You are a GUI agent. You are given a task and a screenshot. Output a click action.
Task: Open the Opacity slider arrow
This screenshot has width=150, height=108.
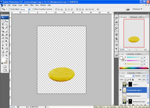coord(147,76)
